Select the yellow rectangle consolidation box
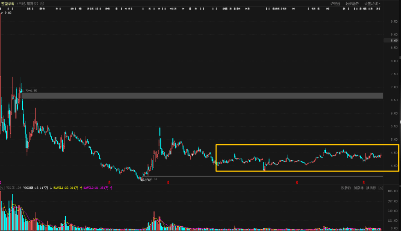Viewport: 401px width, 231px height. (307, 145)
